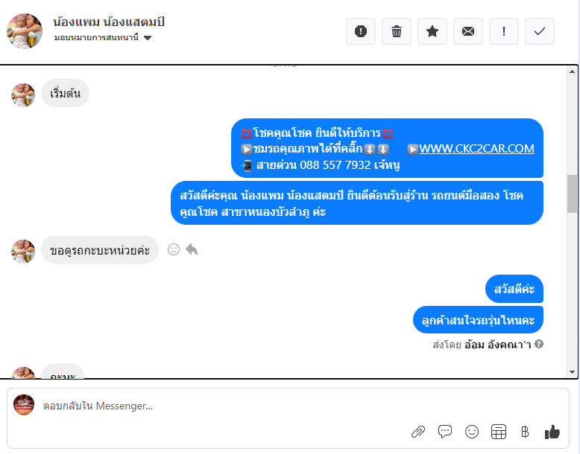Open saved replies speech bubble icon
Image resolution: width=580 pixels, height=454 pixels.
coord(445,432)
